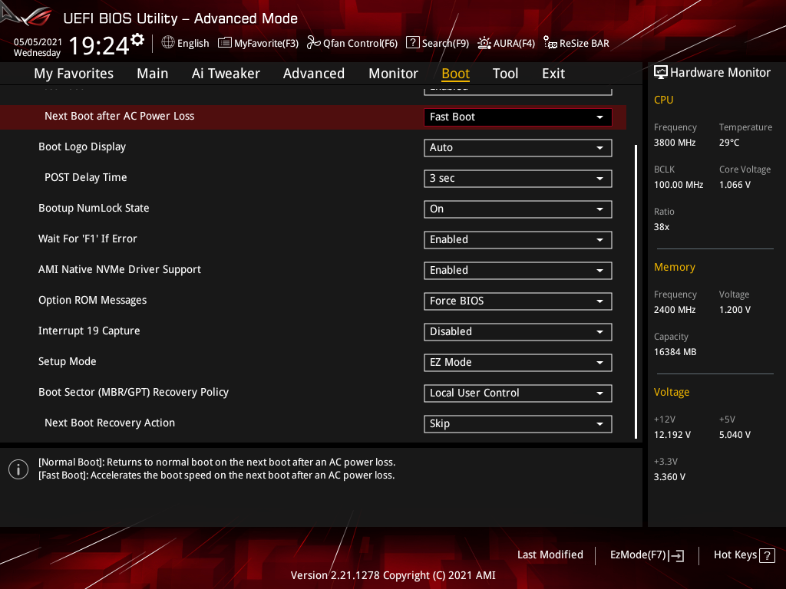Open the Tool tab
The width and height of the screenshot is (786, 589).
pos(505,74)
